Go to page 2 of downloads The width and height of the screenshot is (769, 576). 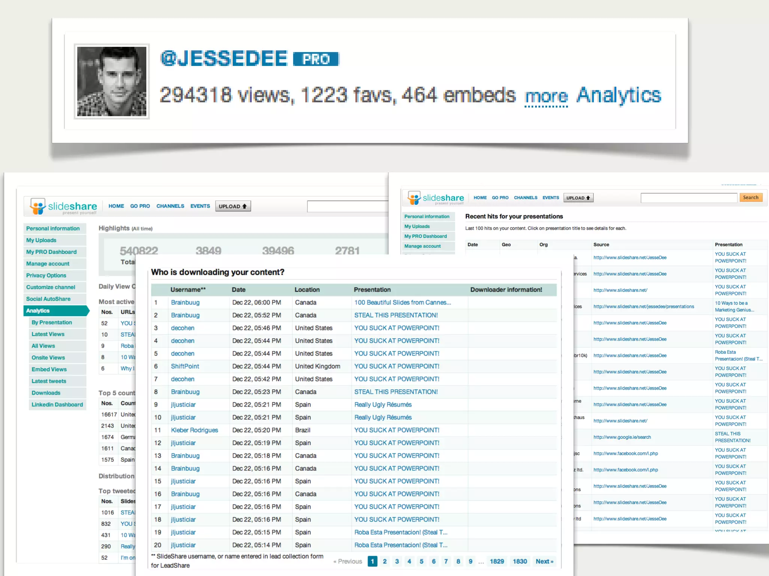pos(384,561)
